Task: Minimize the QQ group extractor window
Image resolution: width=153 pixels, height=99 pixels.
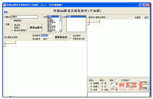Action: coord(140,5)
